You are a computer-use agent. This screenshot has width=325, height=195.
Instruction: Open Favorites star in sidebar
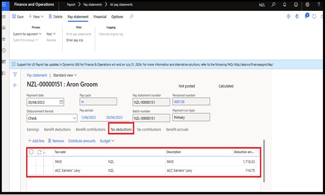[x=4, y=39]
